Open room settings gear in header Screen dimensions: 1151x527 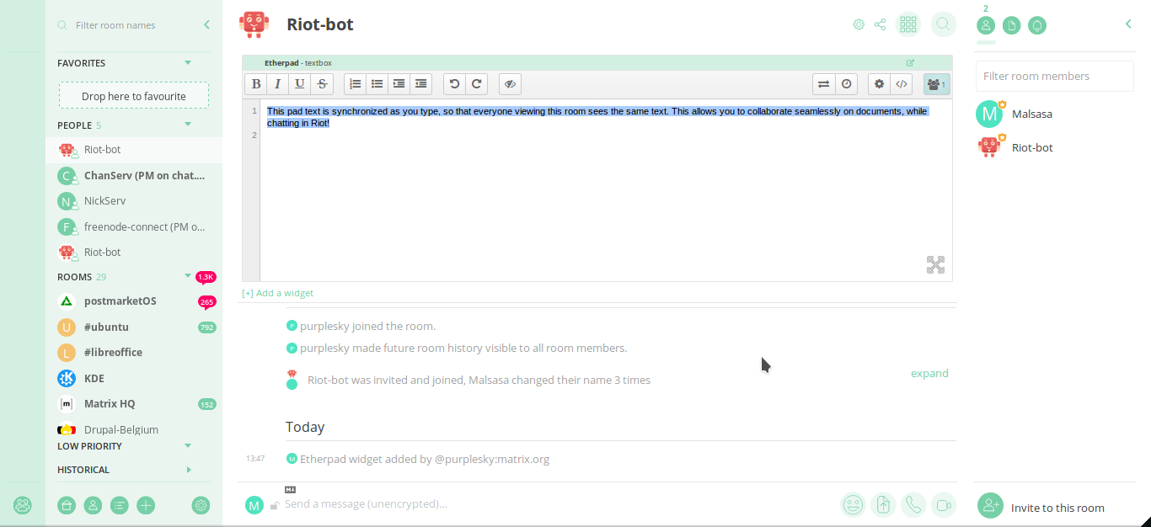859,24
